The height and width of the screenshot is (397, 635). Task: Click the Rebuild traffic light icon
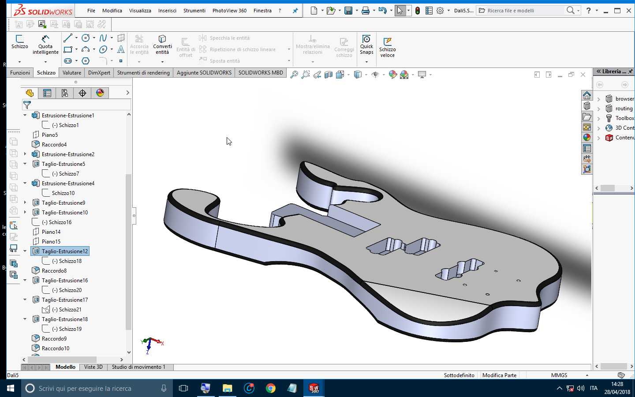click(x=418, y=11)
